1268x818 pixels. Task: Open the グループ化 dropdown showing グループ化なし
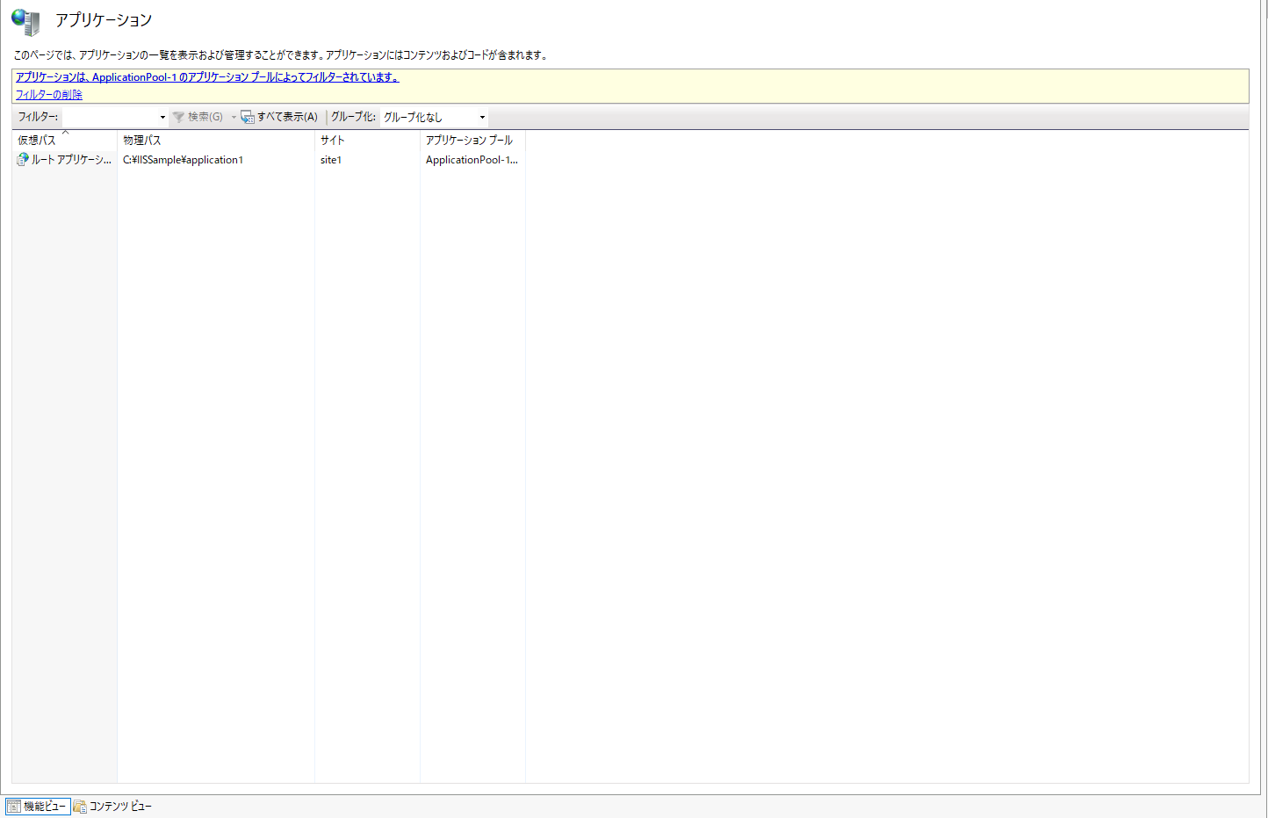pyautogui.click(x=435, y=117)
